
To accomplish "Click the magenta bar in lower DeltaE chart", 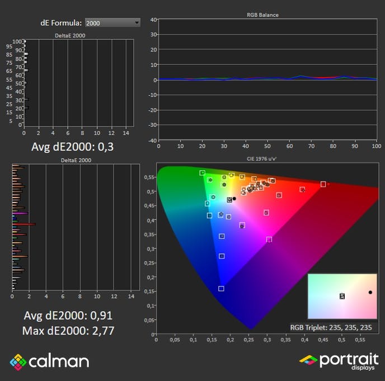I will pos(20,213).
